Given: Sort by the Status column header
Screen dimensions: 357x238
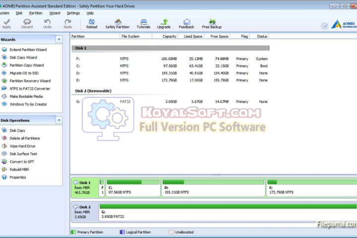Looking at the screenshot, I should point(259,36).
